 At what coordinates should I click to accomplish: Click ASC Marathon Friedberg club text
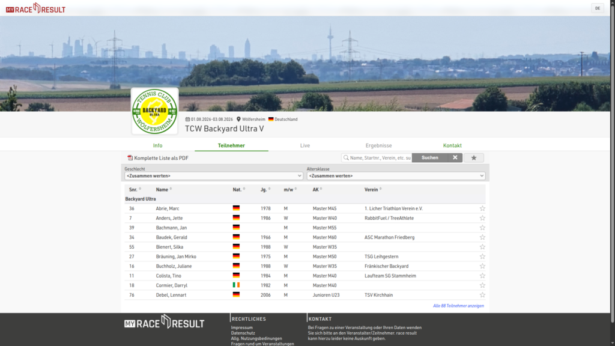(x=389, y=237)
